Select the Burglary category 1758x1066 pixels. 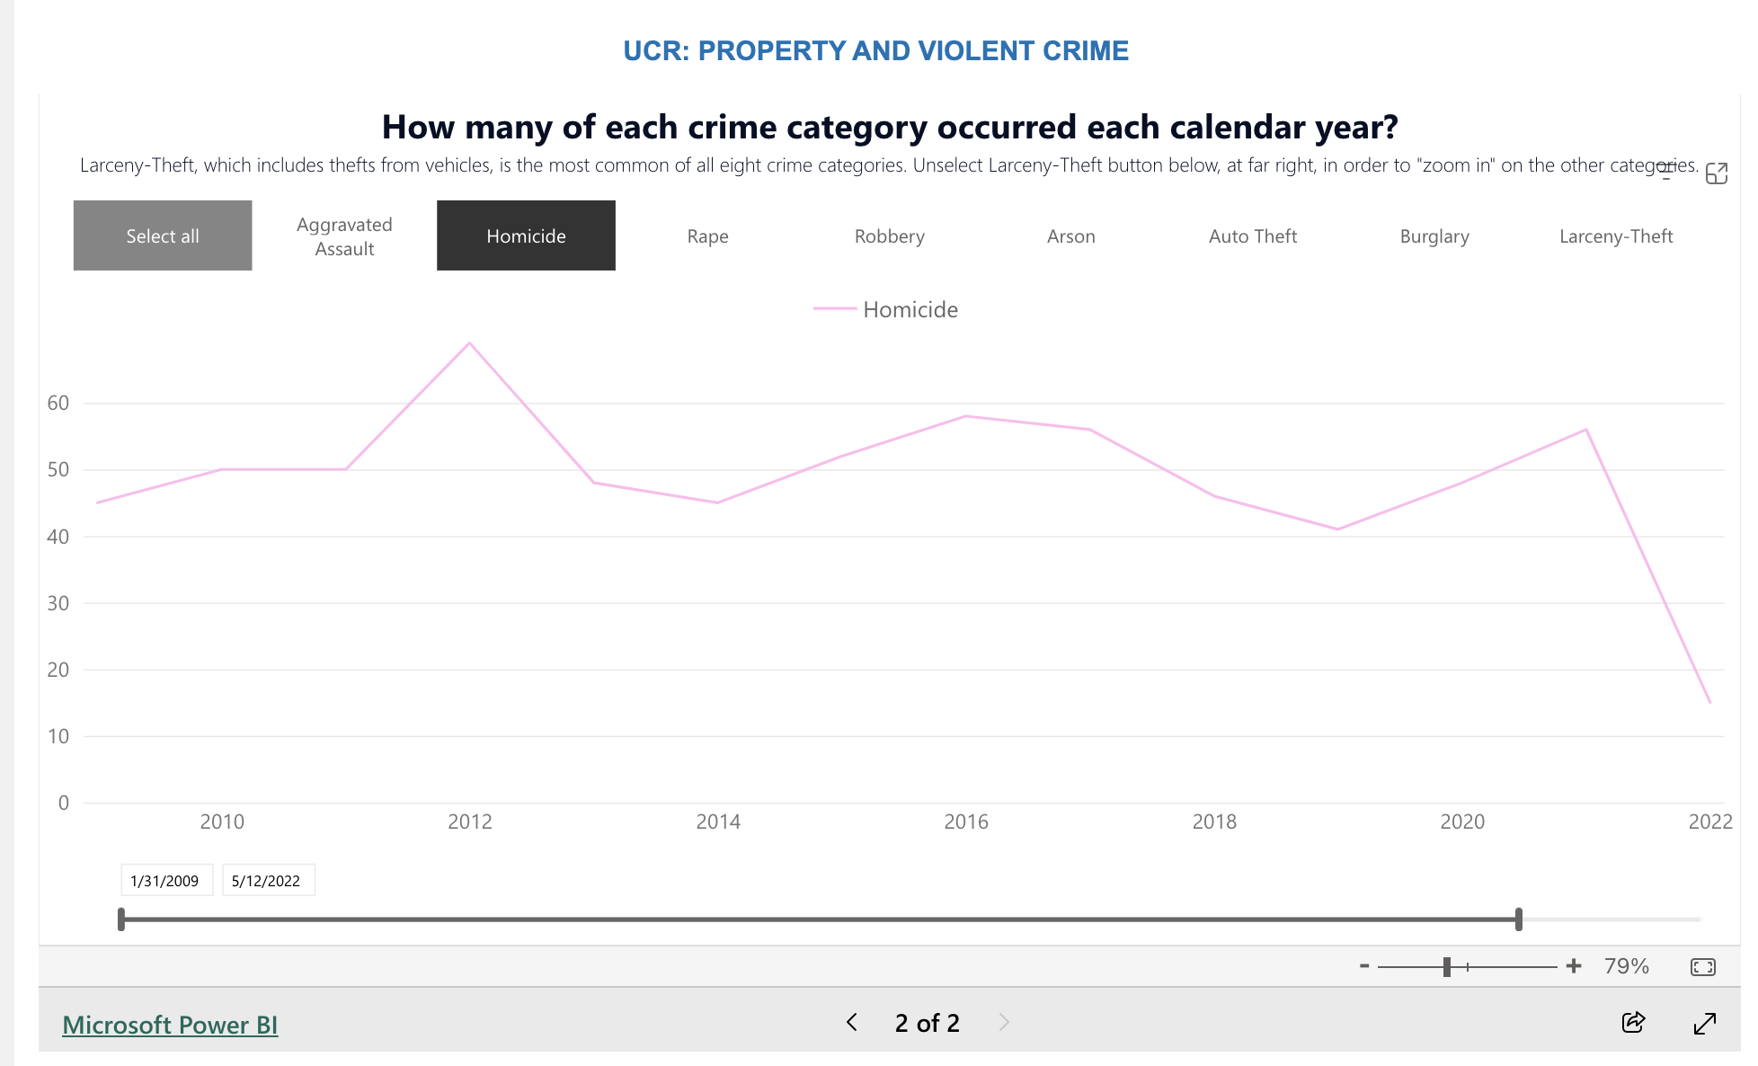coord(1434,236)
